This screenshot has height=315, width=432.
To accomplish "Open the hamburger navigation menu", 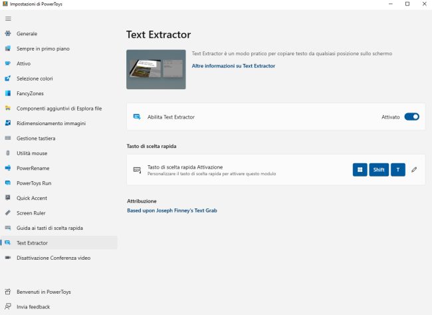I will click(x=8, y=19).
